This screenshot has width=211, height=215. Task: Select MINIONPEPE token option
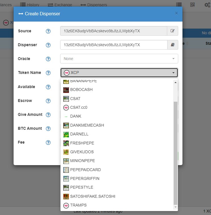coord(117,161)
